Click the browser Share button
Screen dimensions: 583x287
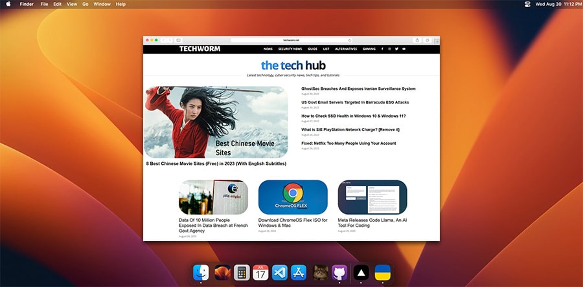click(x=417, y=40)
